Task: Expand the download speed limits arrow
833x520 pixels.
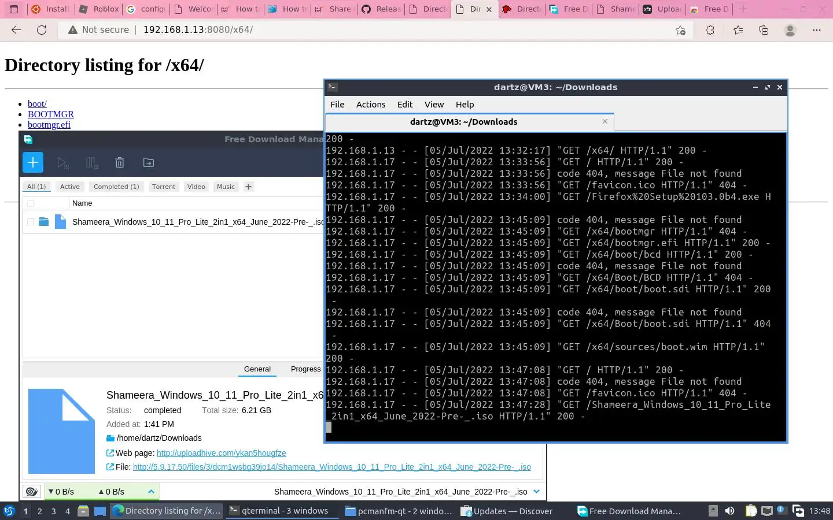Action: pos(151,492)
